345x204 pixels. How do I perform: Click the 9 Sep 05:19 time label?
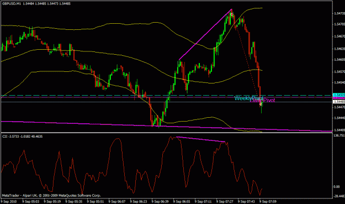point(52,202)
